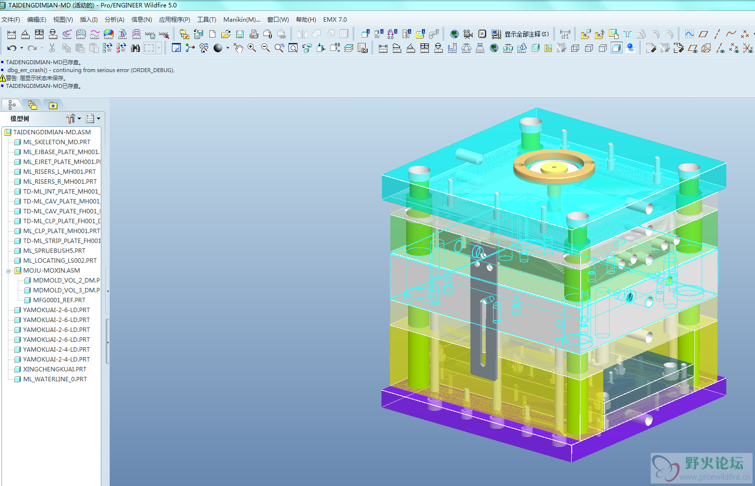Toggle datum point display
Viewport: 755px width, 486px height.
[x=734, y=48]
